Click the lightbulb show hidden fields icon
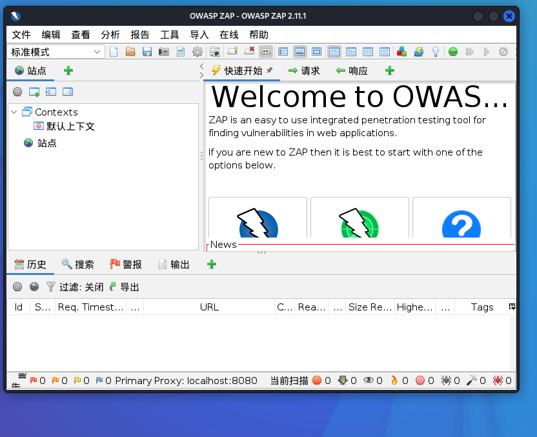The height and width of the screenshot is (437, 537). pyautogui.click(x=435, y=52)
